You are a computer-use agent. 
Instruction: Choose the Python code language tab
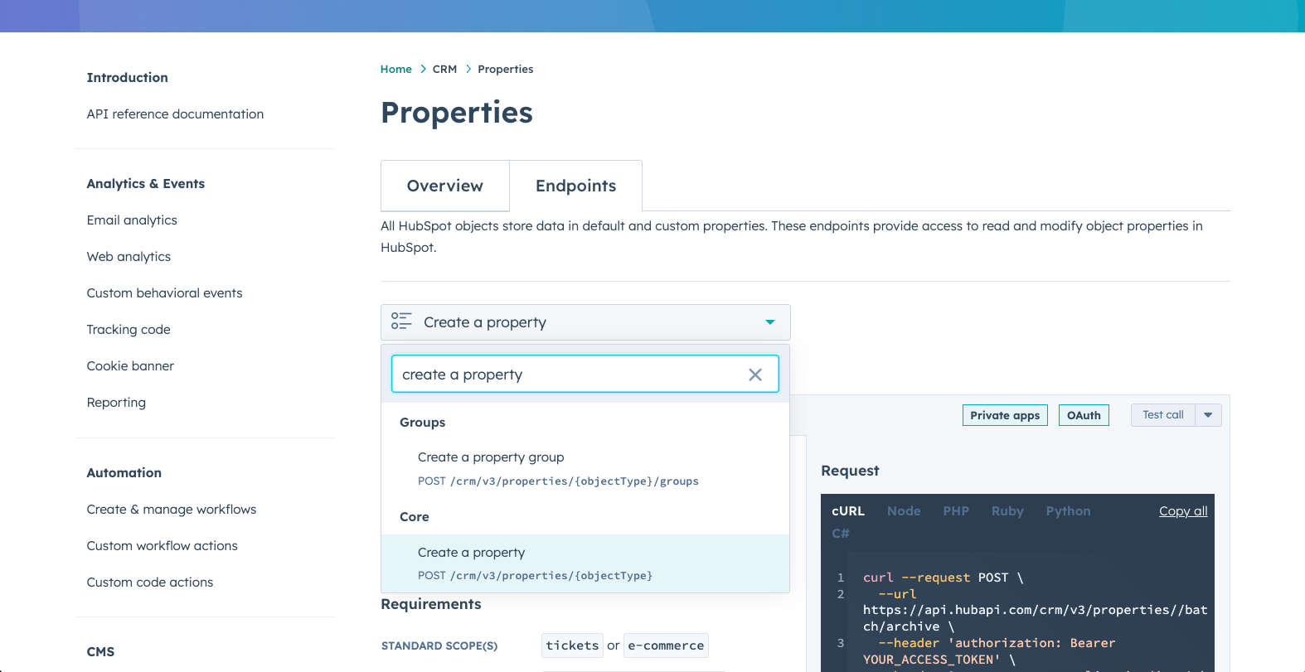coord(1067,511)
